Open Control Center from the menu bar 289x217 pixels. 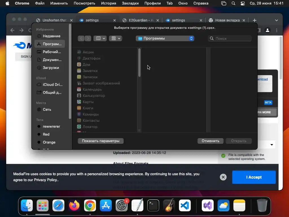click(243, 3)
